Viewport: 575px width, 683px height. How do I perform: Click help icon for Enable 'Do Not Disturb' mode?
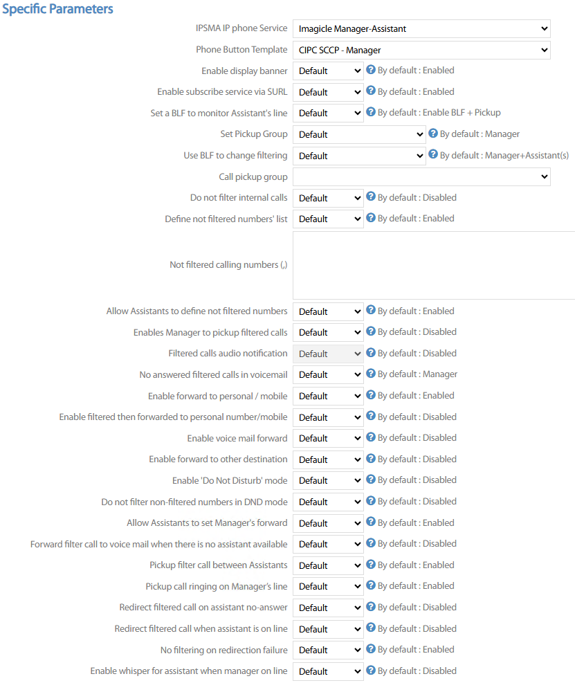pos(370,480)
